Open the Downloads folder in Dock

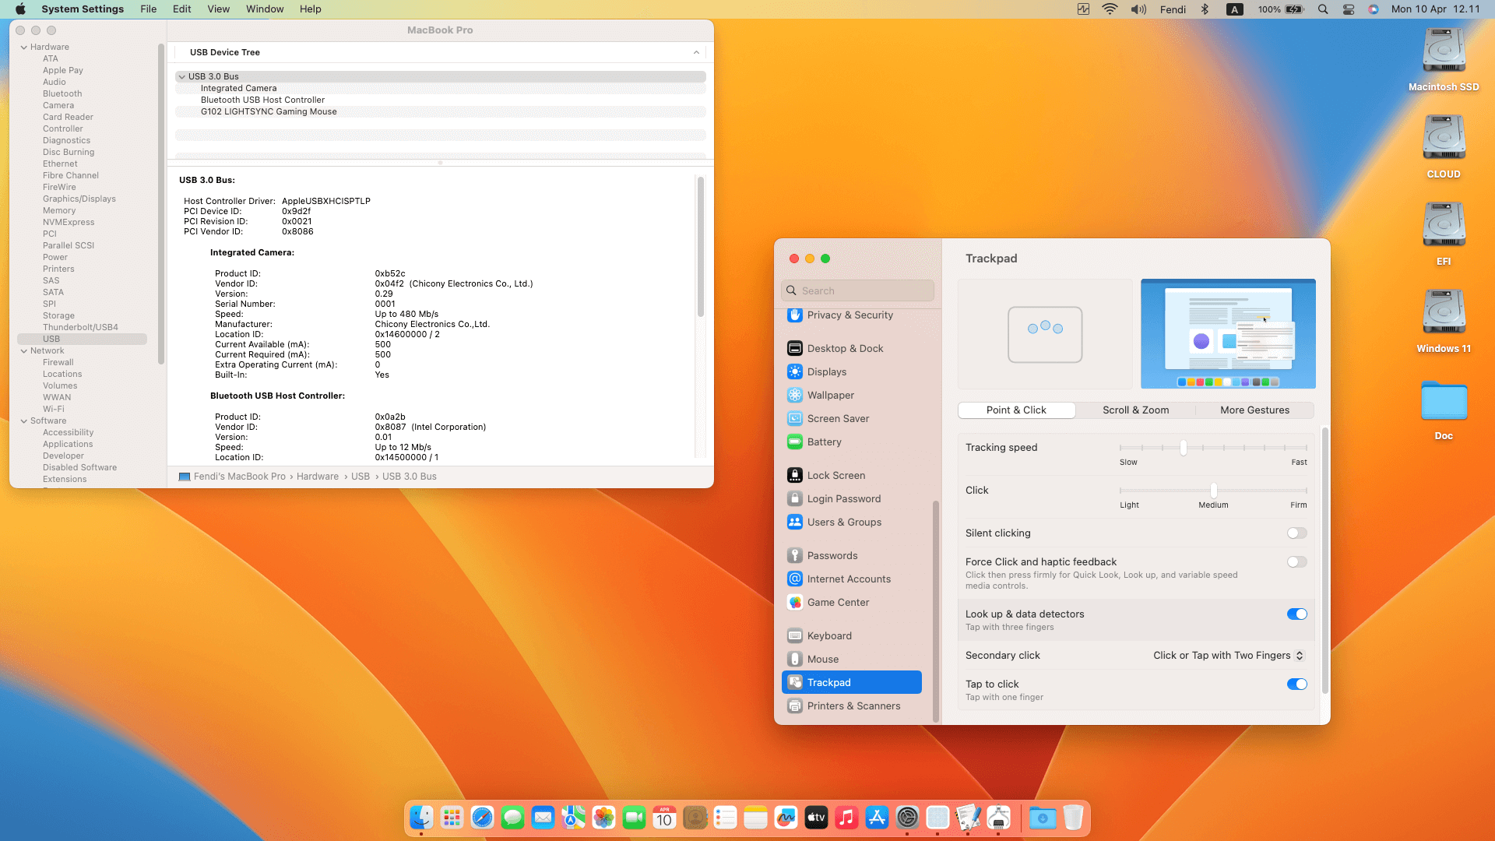pos(1043,818)
